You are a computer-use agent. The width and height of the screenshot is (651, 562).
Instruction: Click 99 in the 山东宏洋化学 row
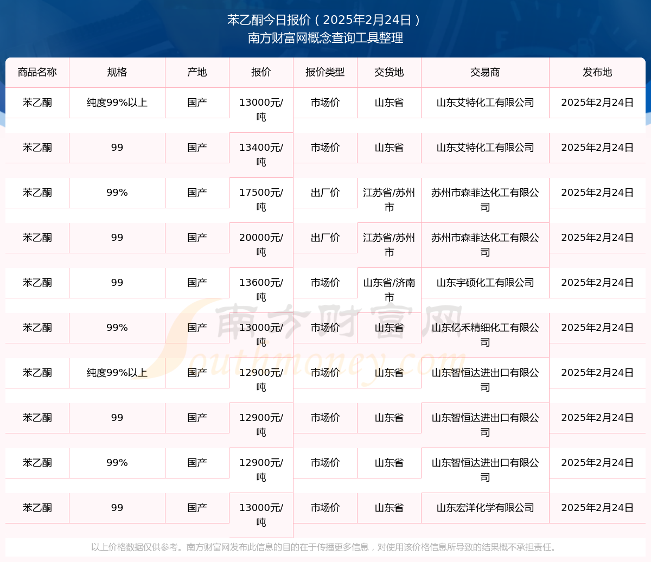(x=117, y=508)
